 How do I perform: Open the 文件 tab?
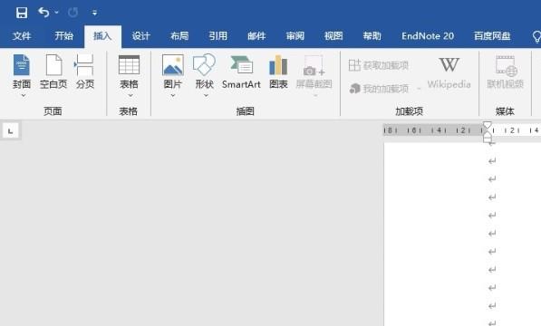tap(22, 36)
